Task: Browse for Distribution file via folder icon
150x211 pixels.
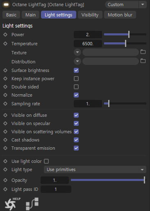Action: pos(143,61)
